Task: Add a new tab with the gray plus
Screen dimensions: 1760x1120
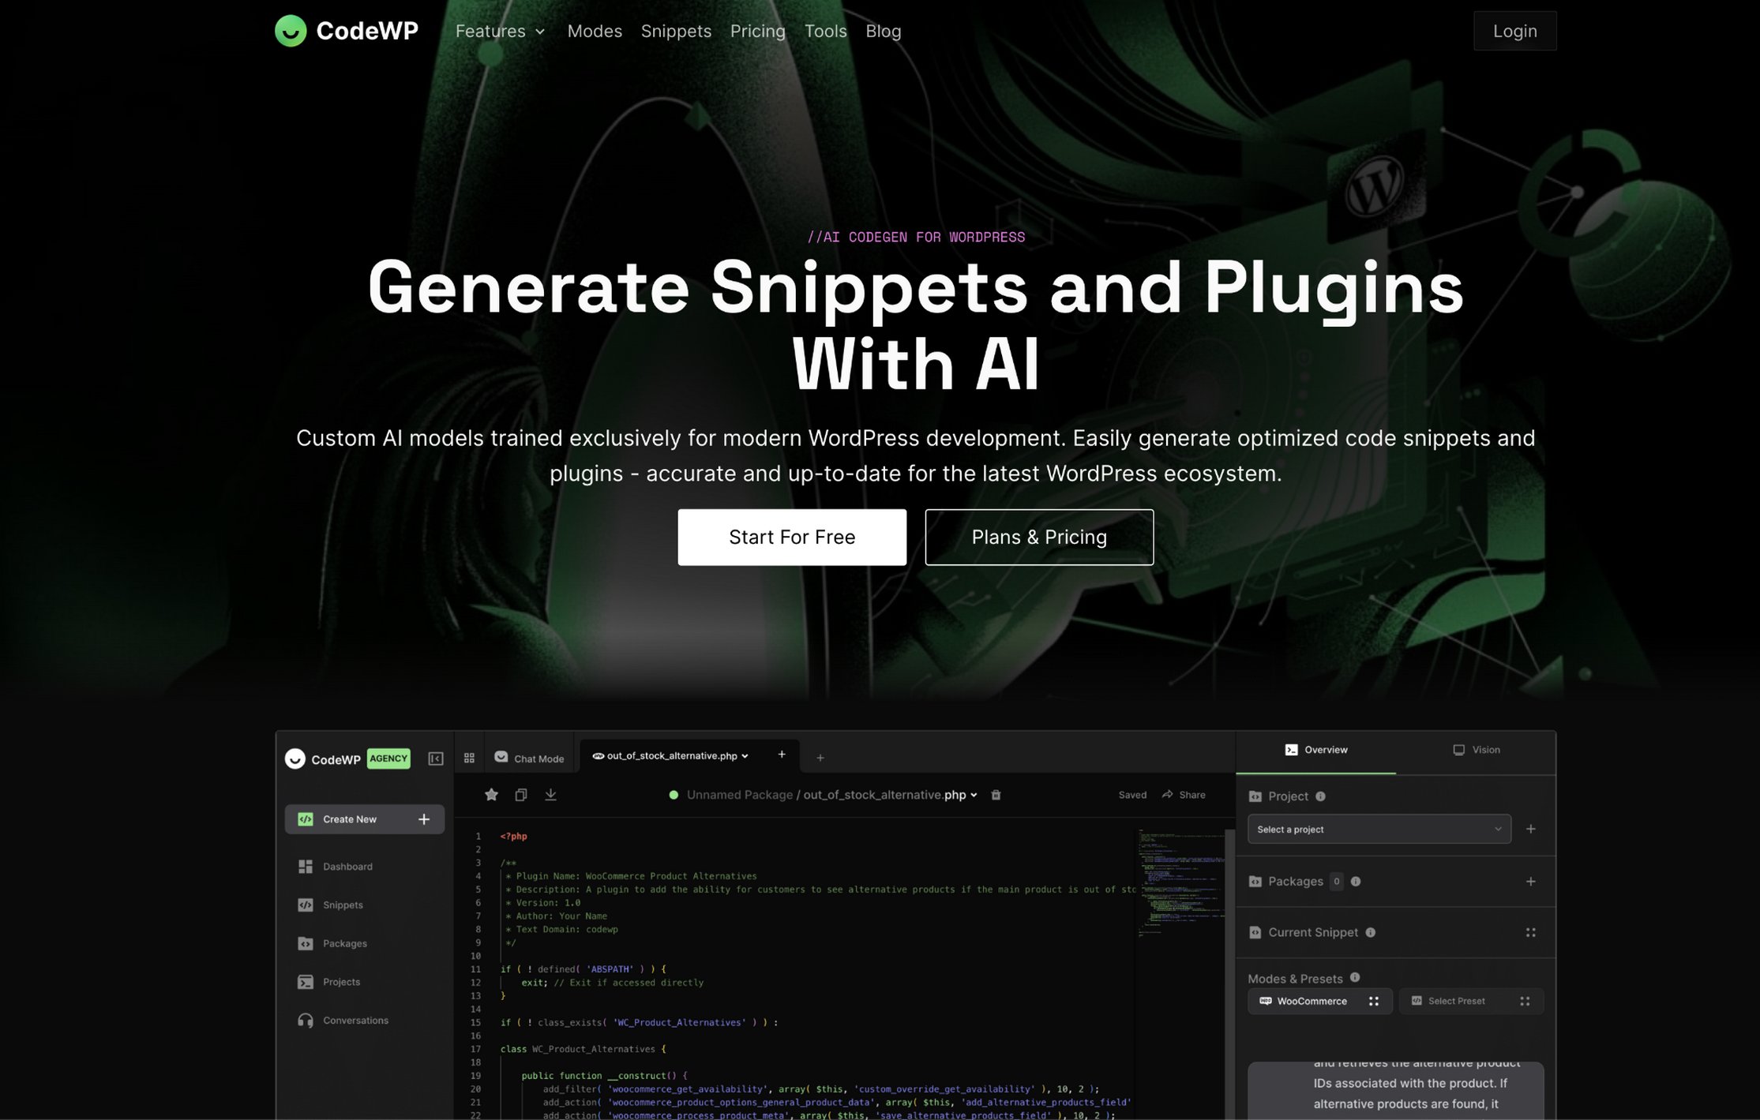Action: (x=820, y=758)
